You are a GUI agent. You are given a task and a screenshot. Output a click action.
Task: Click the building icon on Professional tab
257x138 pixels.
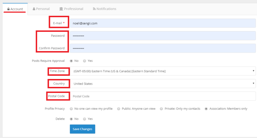[x=61, y=9]
